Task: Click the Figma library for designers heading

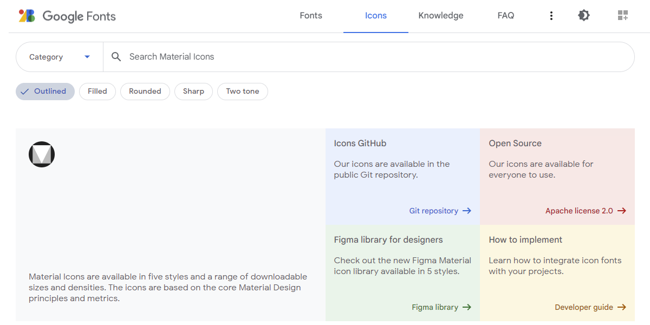Action: pyautogui.click(x=388, y=240)
